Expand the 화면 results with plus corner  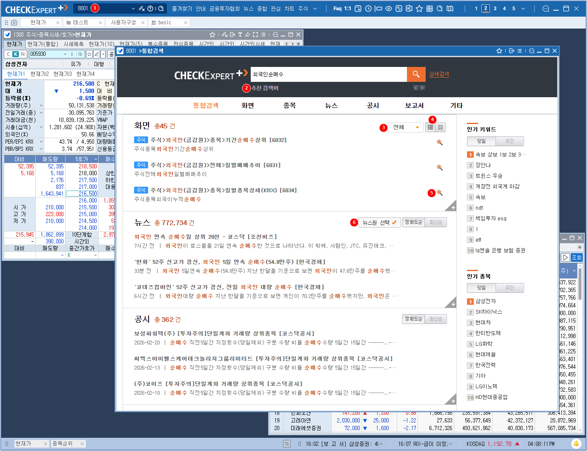[x=451, y=207]
